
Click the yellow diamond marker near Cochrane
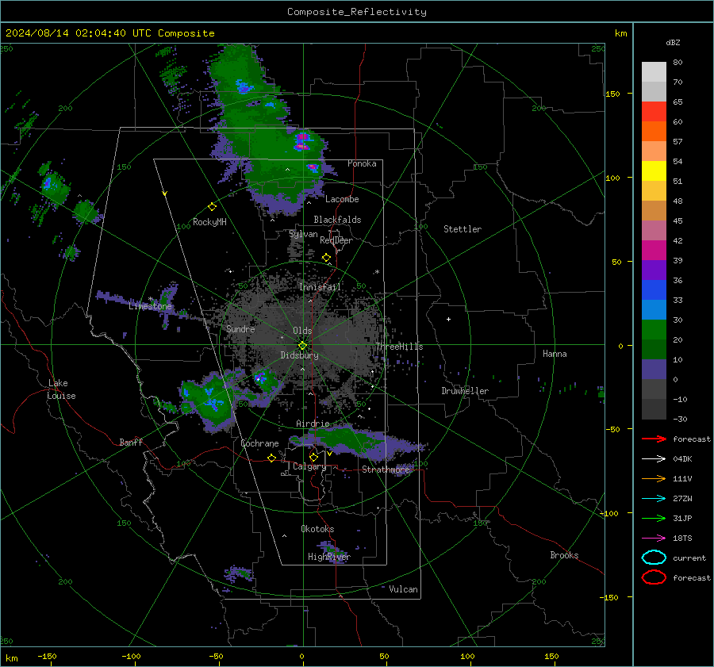271,458
